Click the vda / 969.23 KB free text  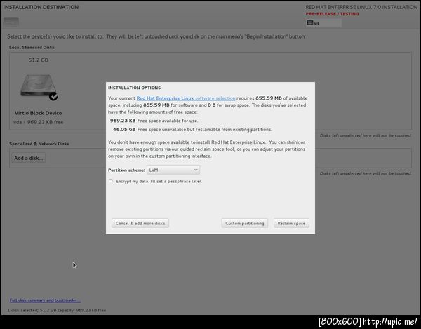tap(39, 122)
